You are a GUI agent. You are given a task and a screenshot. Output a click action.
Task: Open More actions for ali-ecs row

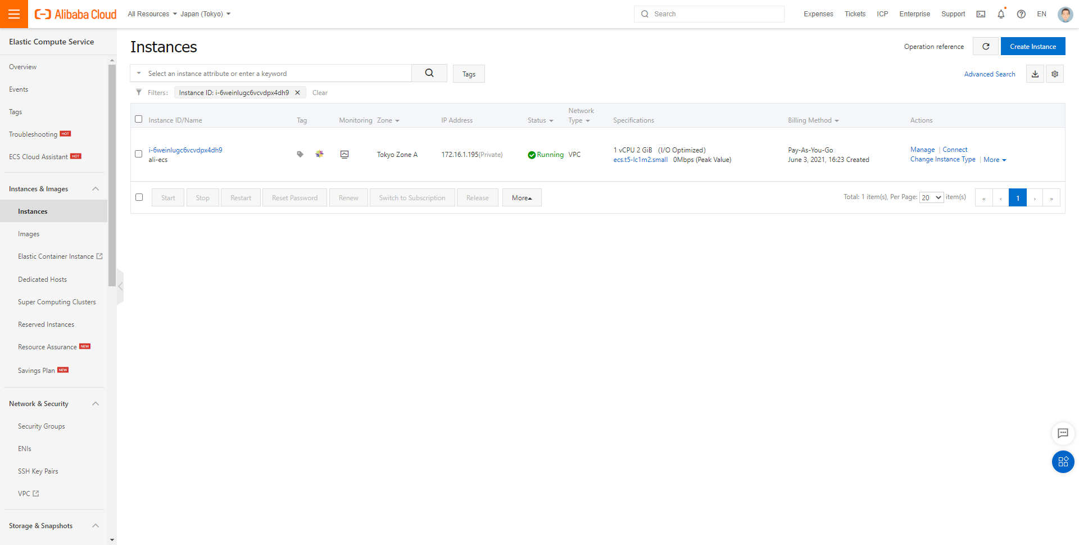995,160
